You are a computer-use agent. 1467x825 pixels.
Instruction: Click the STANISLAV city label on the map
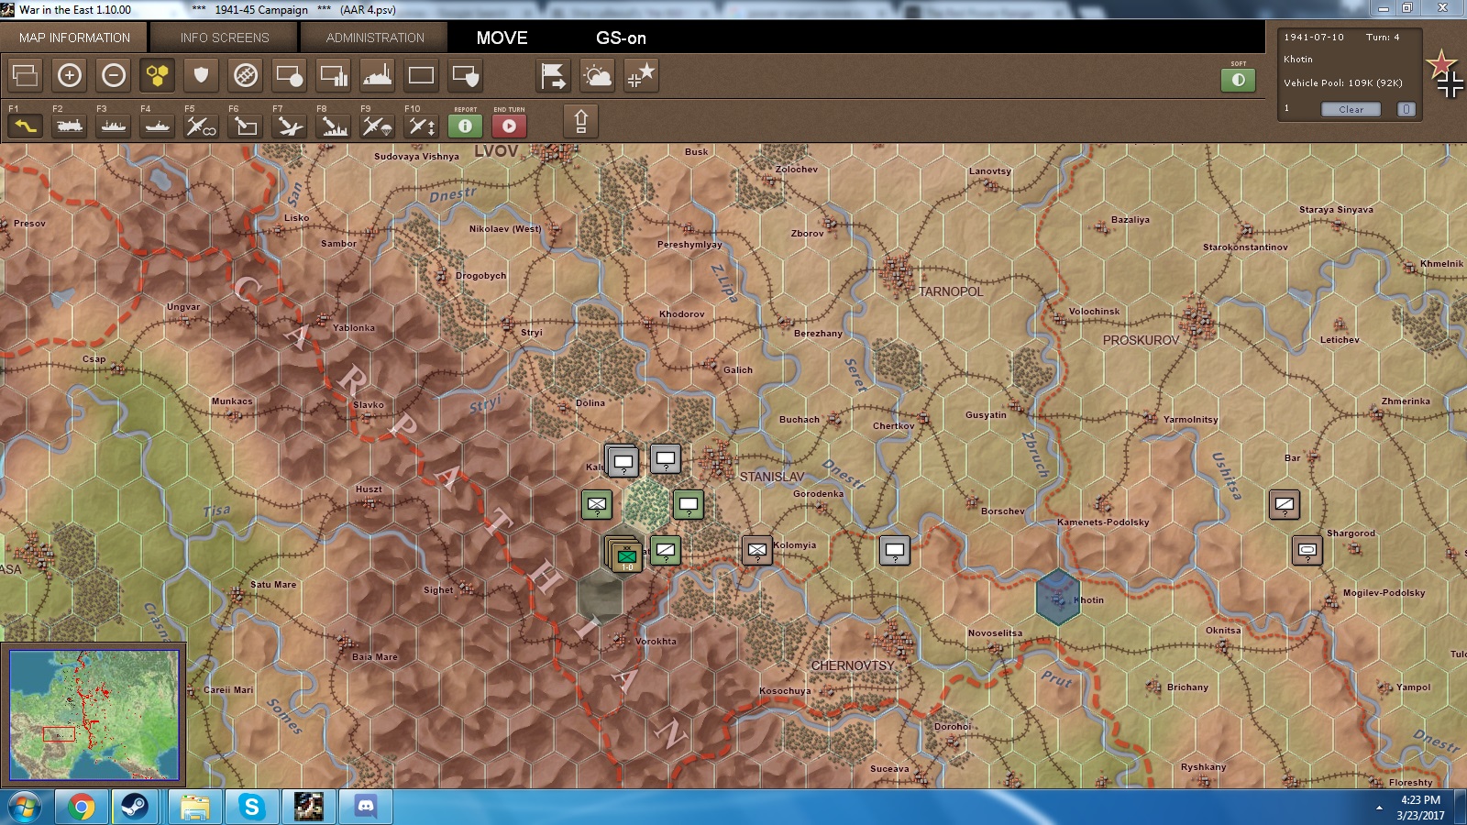pyautogui.click(x=772, y=477)
